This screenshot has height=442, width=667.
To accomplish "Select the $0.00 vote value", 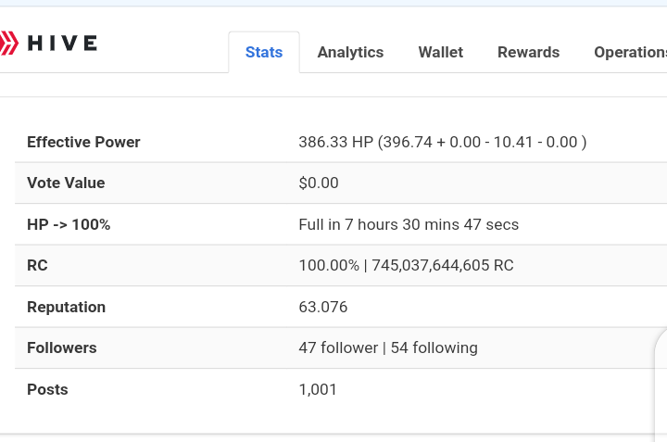I will [x=319, y=183].
